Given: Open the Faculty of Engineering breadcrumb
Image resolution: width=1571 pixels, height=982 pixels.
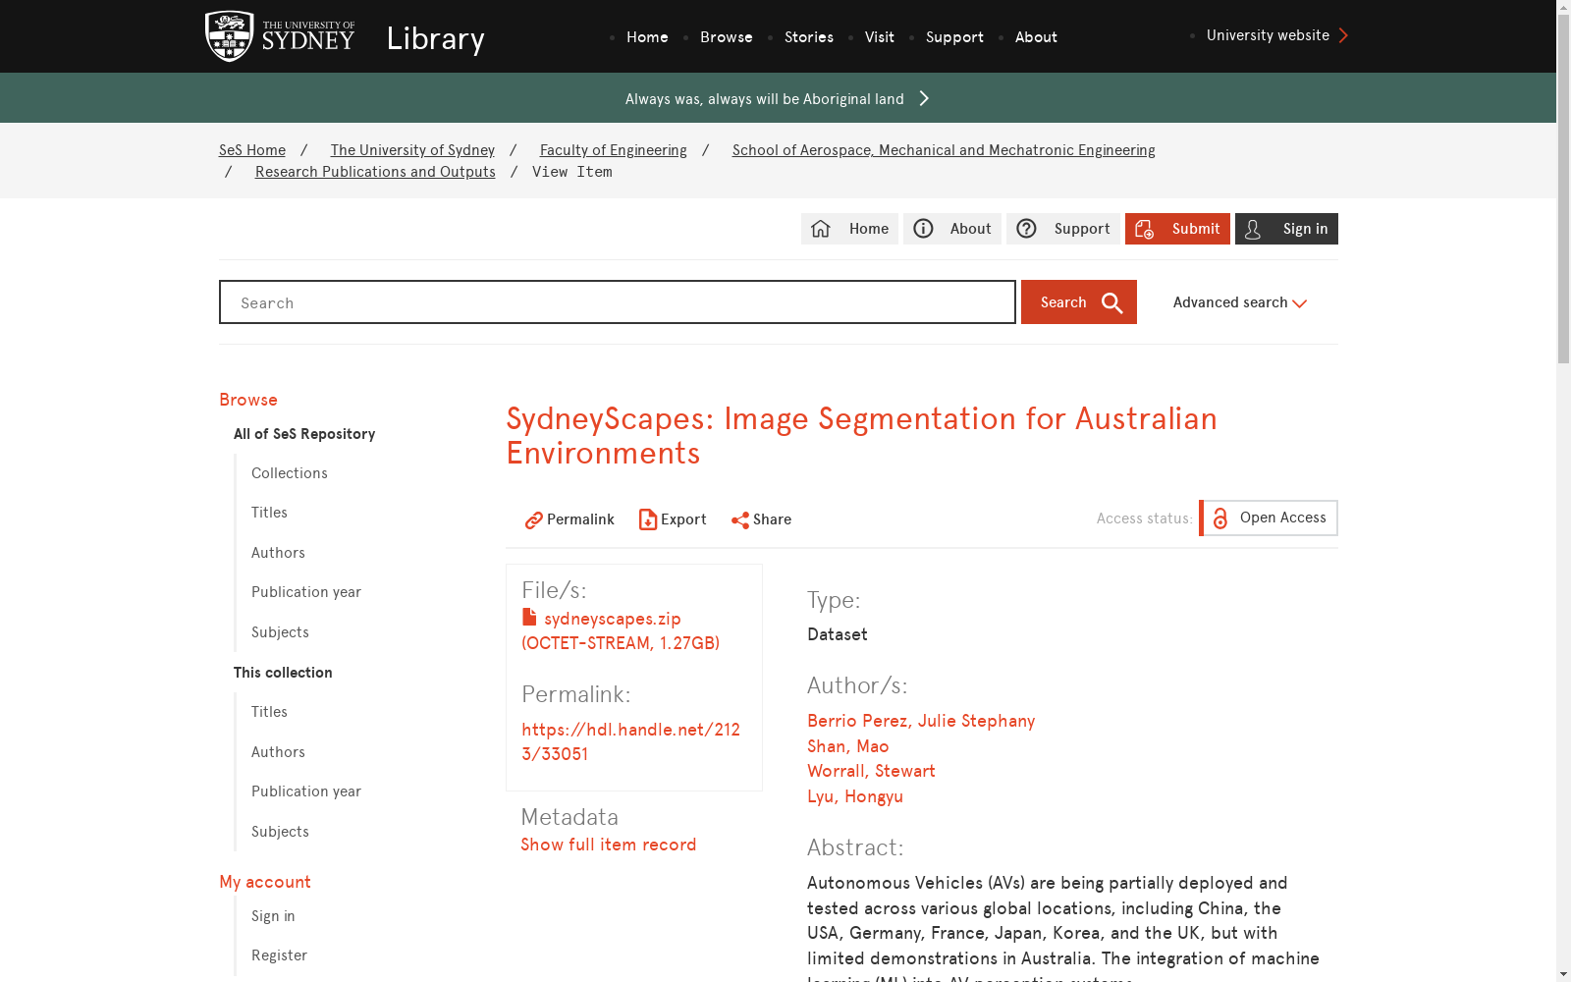Looking at the screenshot, I should pyautogui.click(x=614, y=150).
